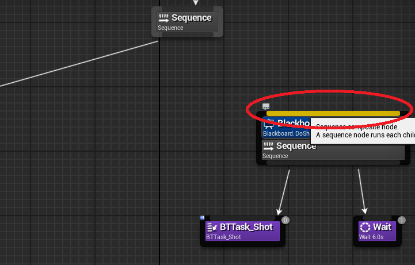415x265 pixels.
Task: Select the top Sequence composite node
Action: [x=188, y=22]
